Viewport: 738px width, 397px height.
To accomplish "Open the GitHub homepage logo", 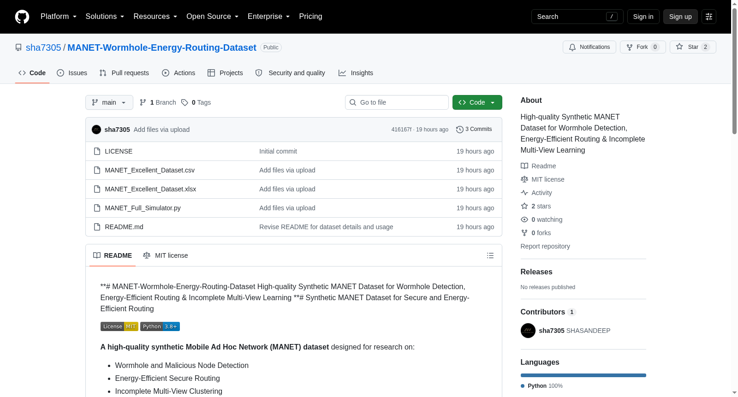I will tap(22, 17).
